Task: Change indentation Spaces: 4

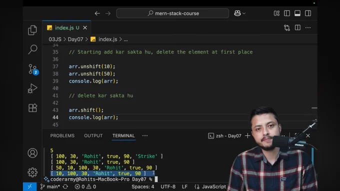Action: point(143,186)
